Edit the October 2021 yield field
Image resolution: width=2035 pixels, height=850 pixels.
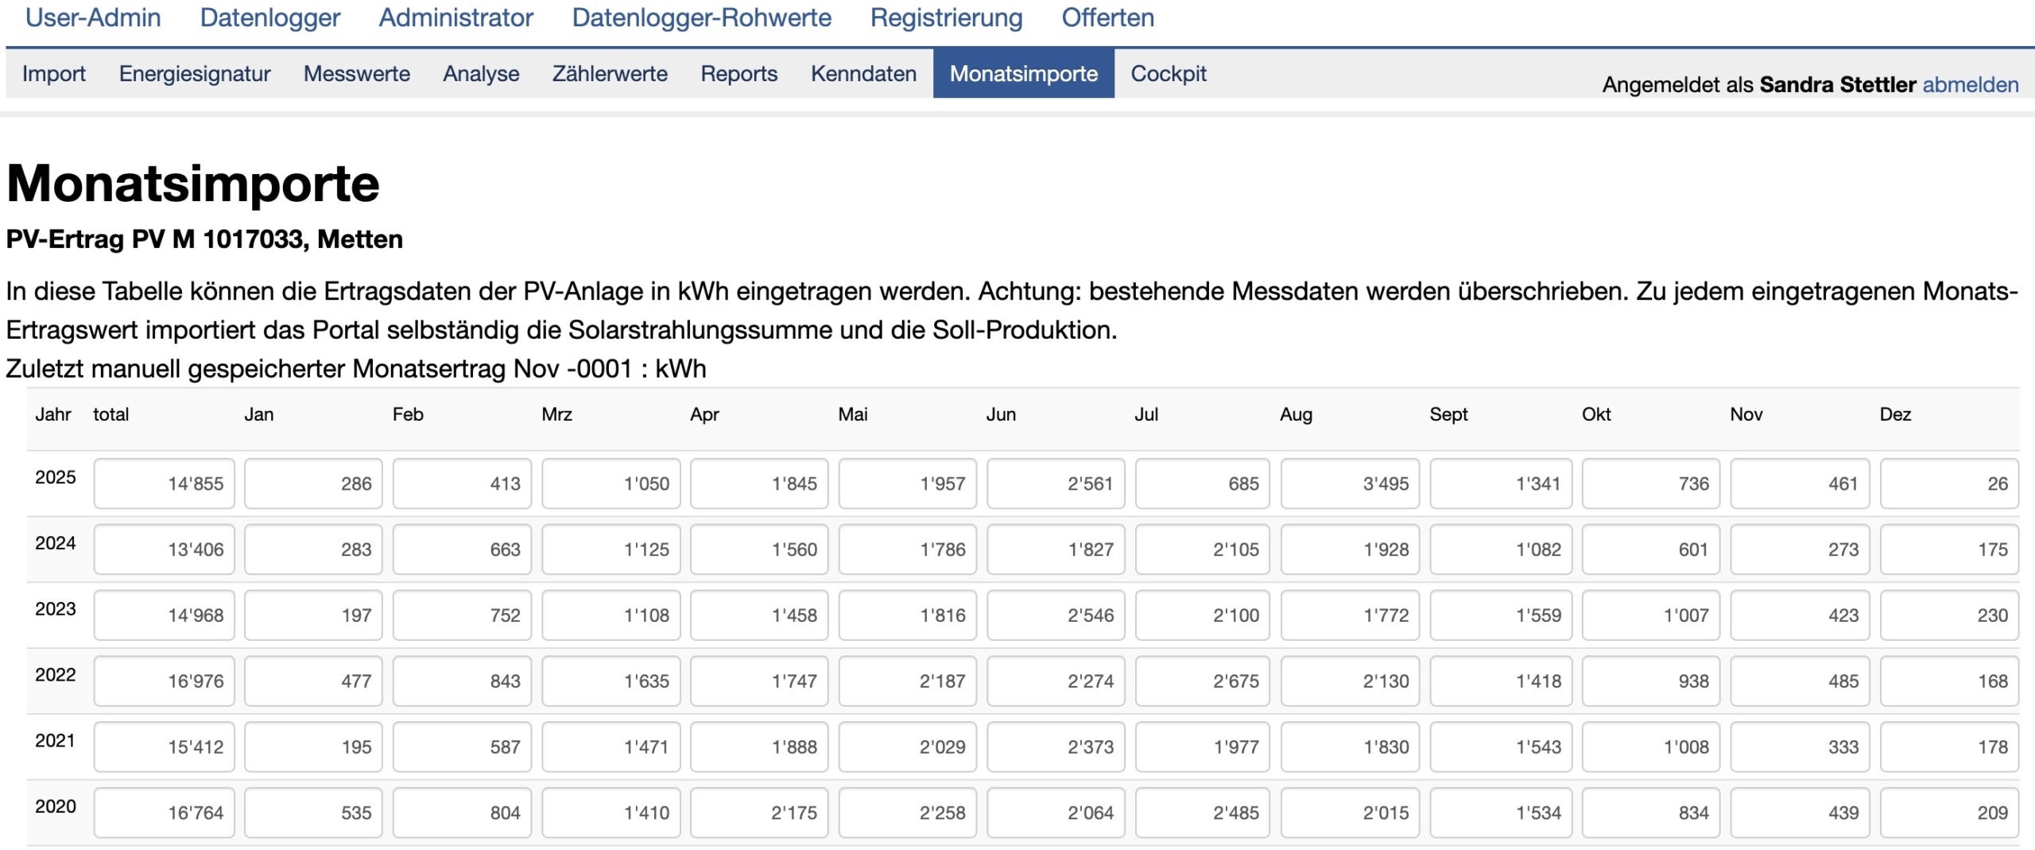click(x=1650, y=747)
